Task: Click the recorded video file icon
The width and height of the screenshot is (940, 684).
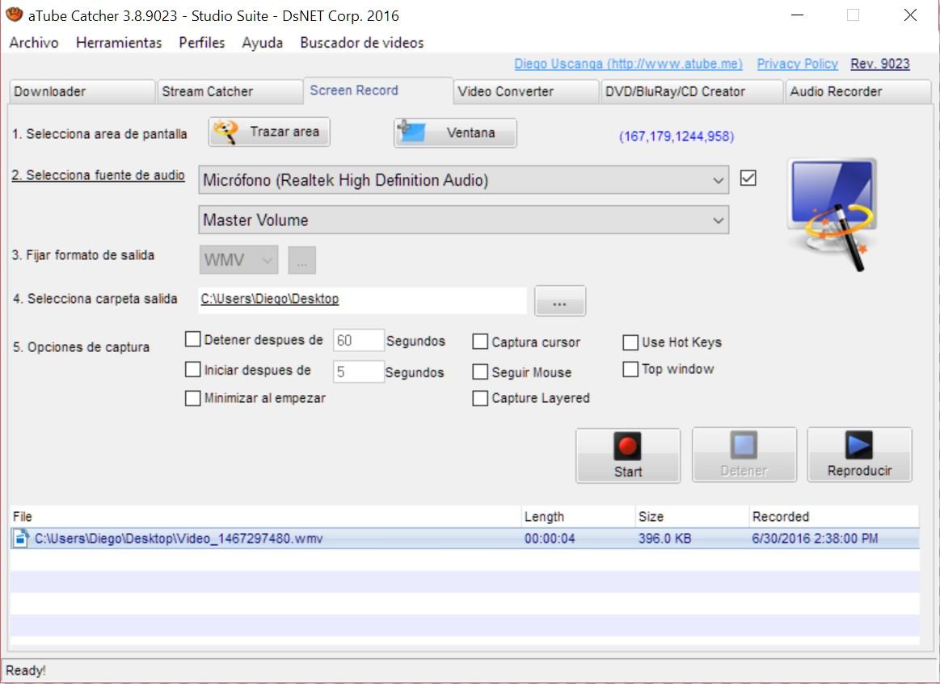Action: (x=20, y=538)
